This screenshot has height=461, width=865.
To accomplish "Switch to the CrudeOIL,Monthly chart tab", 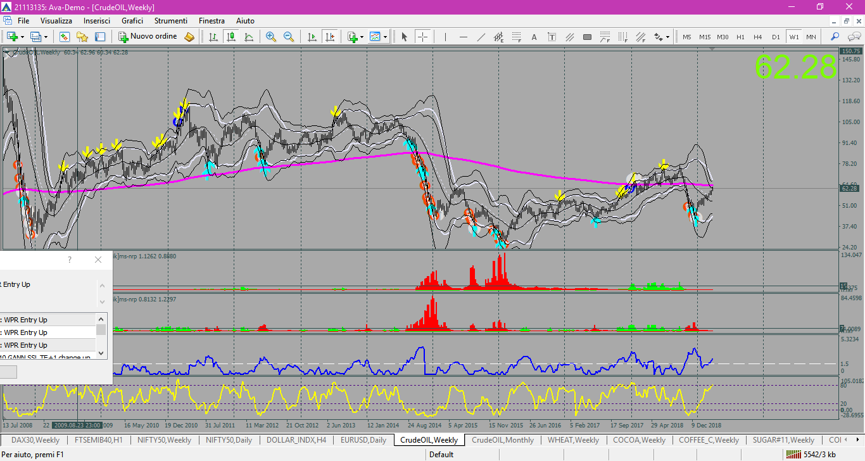I will (503, 440).
